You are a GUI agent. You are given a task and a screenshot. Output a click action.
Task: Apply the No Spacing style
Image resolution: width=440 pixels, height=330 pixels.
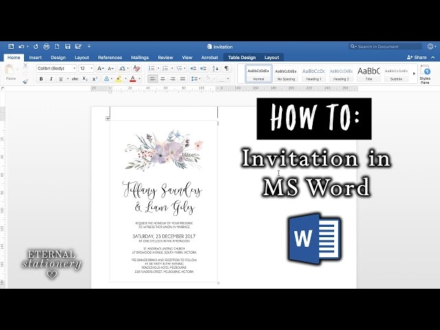click(286, 74)
